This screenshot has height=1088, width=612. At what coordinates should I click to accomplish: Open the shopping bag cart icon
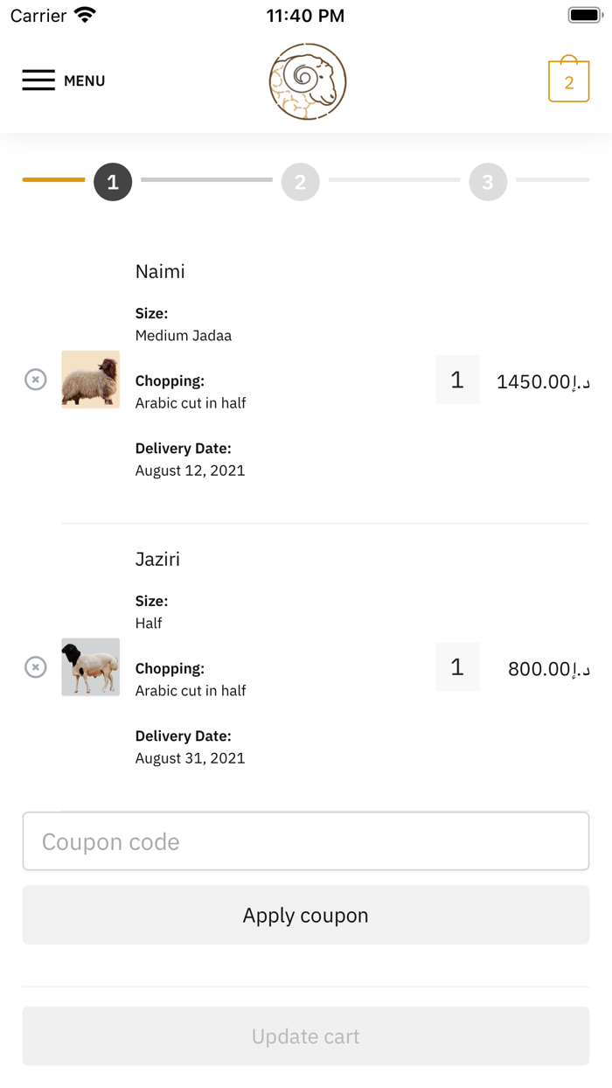[568, 80]
